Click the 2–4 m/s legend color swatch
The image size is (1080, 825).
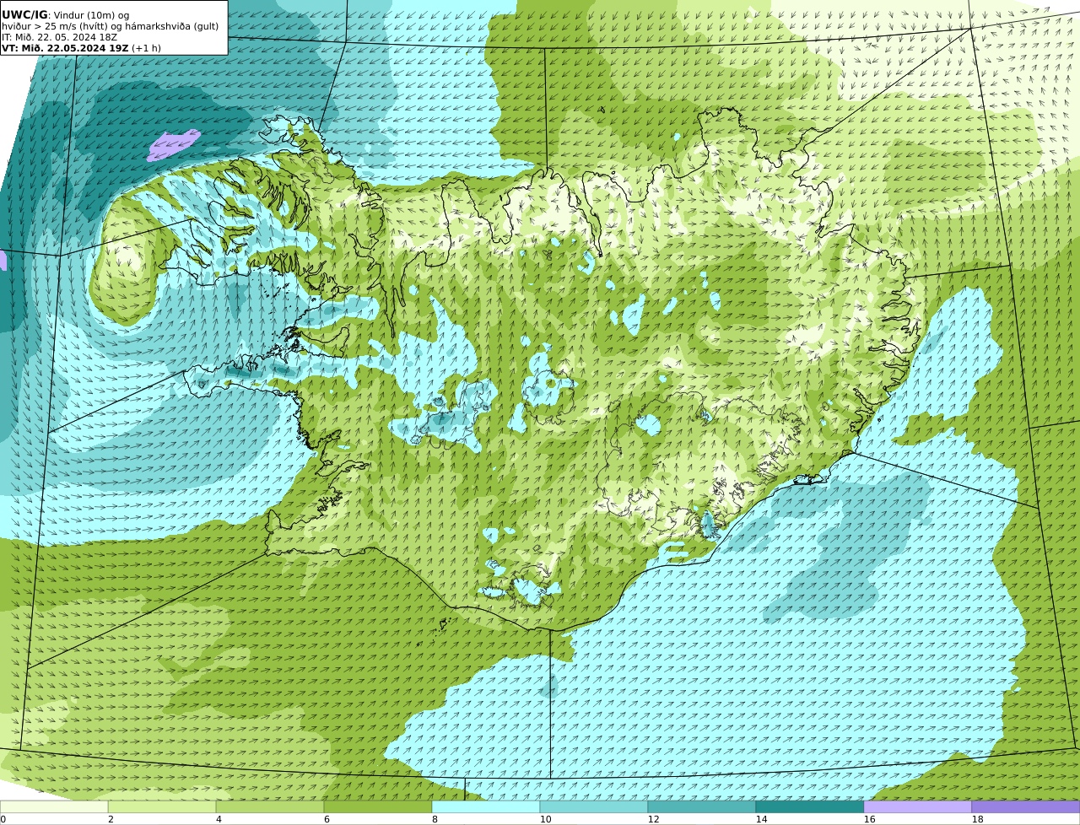(162, 806)
